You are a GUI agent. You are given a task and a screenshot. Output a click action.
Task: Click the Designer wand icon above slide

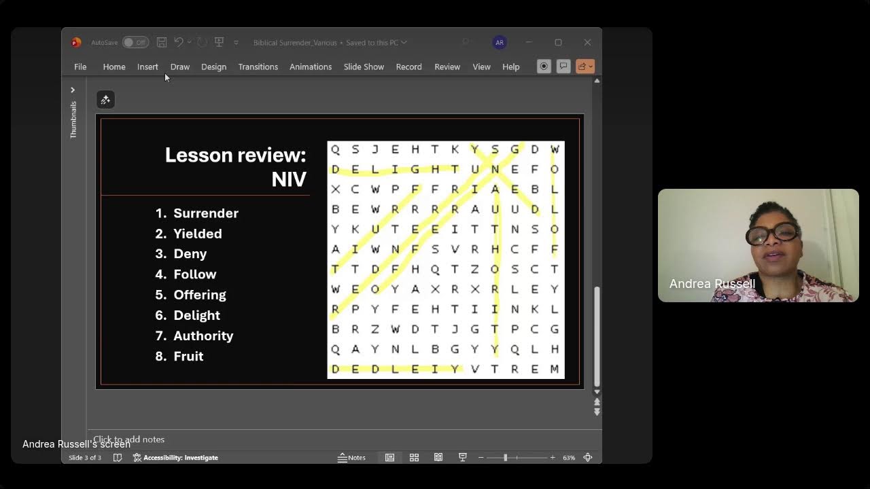point(105,100)
